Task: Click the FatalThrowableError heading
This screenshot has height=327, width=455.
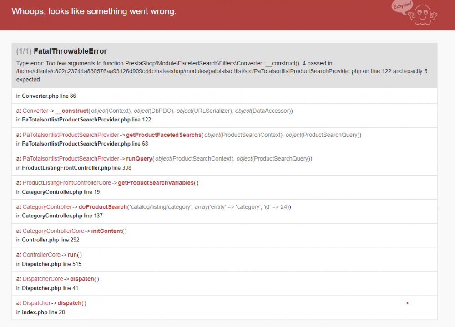Action: coord(70,51)
